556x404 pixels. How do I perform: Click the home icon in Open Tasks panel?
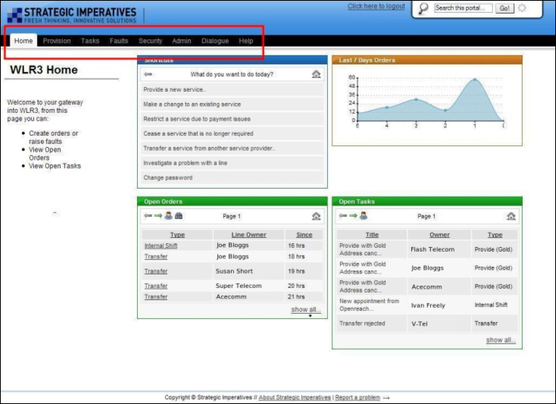coord(511,216)
